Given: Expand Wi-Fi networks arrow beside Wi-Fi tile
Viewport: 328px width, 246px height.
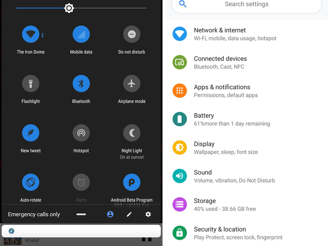Looking at the screenshot, I should click(x=43, y=35).
